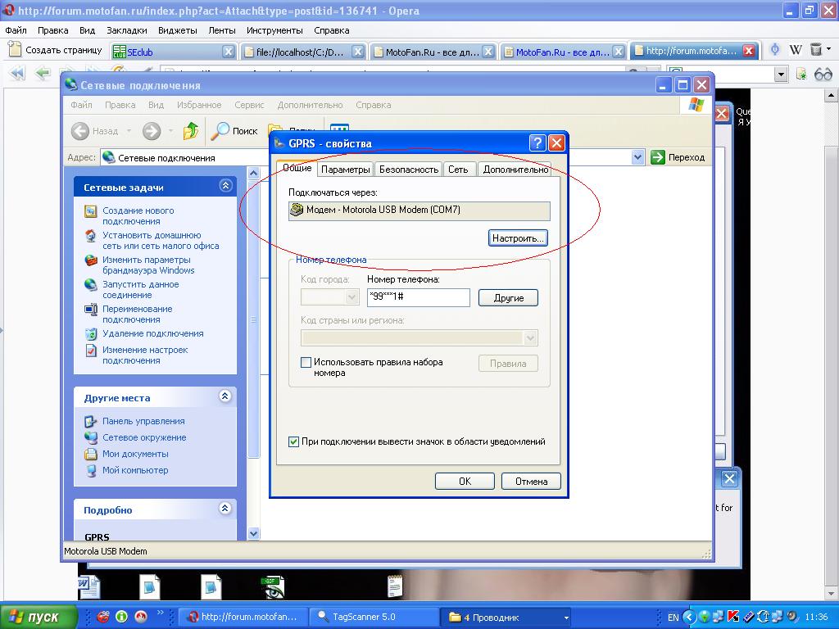The image size is (839, 629).
Task: Click the Удаление подключения link
Action: click(x=153, y=334)
